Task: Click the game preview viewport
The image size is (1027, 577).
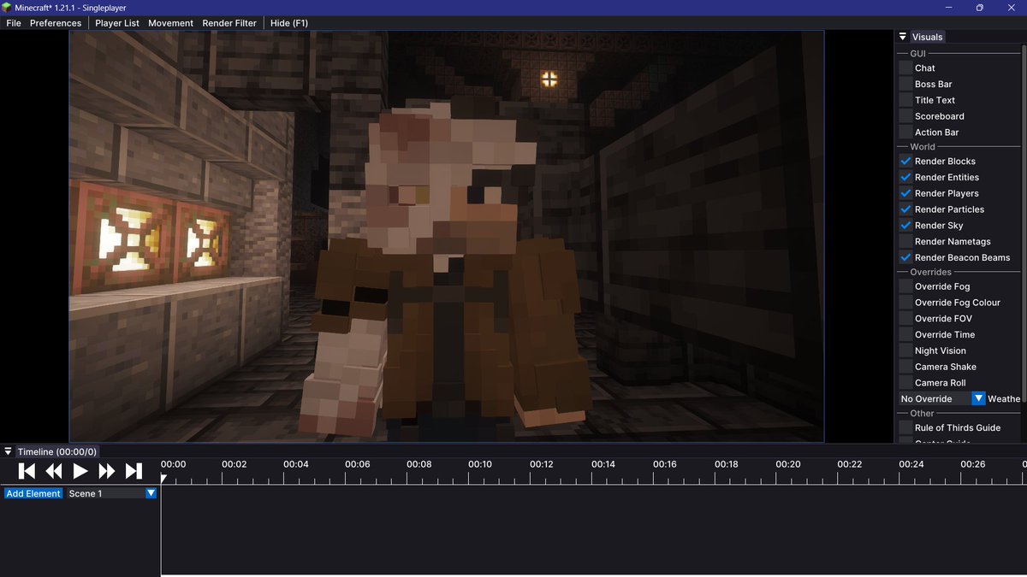Action: (x=447, y=236)
